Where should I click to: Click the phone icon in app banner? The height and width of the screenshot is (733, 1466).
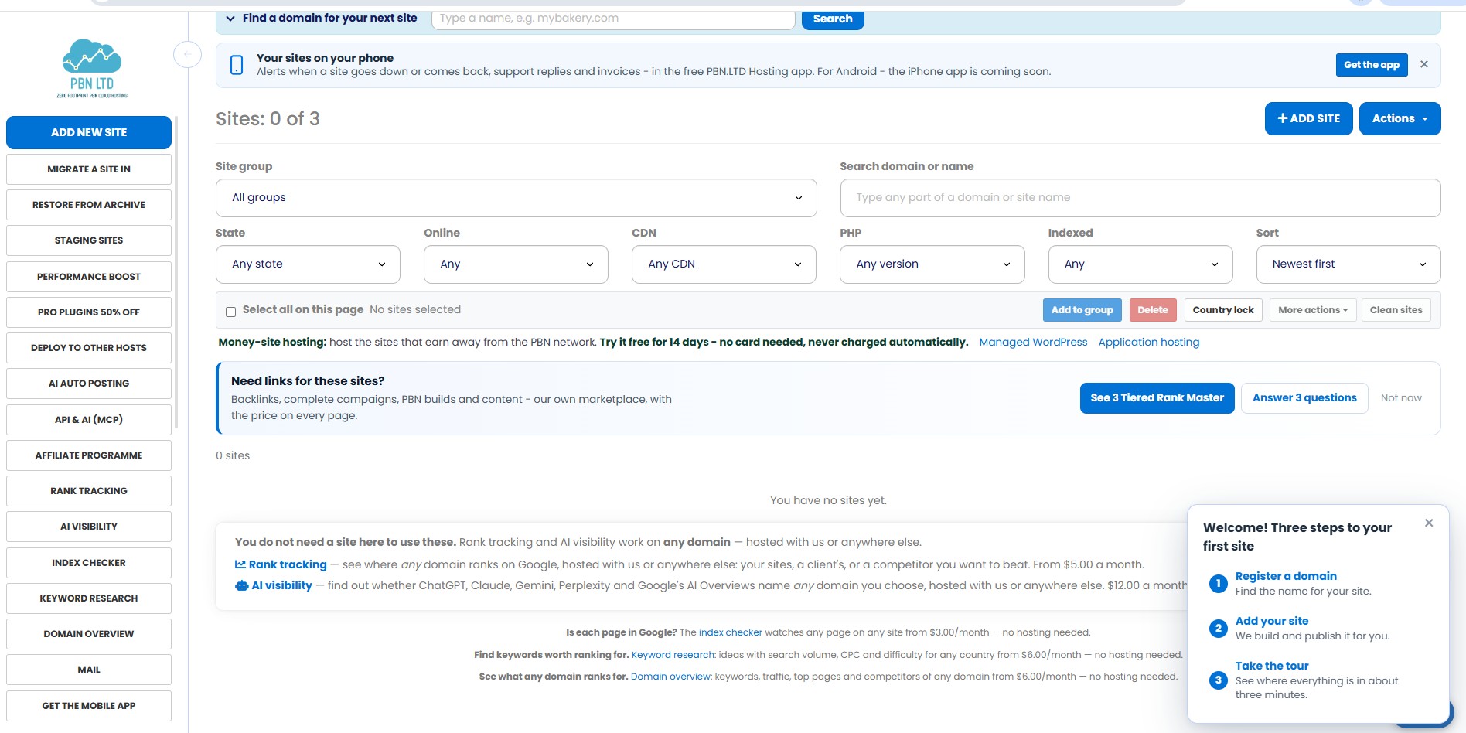click(x=237, y=65)
